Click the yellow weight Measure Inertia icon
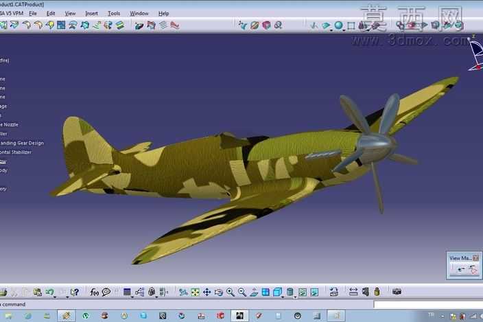Image resolution: width=483 pixels, height=322 pixels. 377,292
